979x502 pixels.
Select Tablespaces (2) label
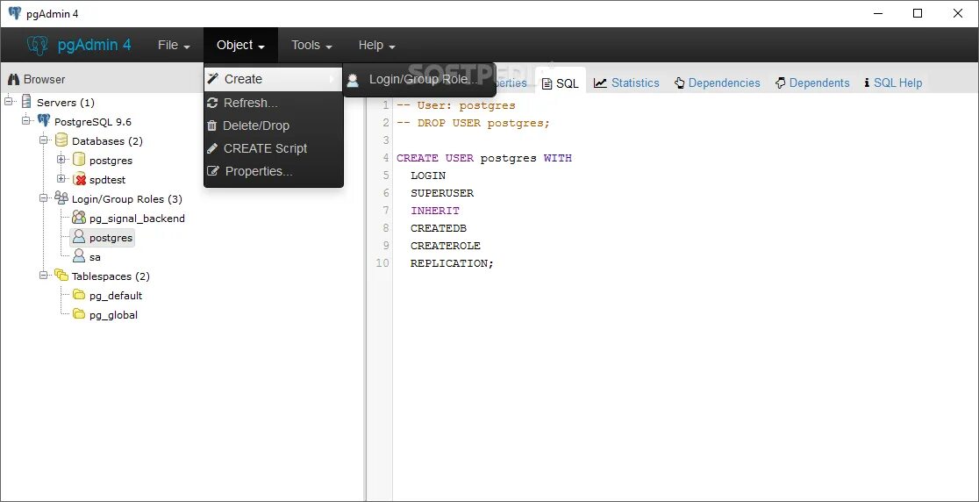[x=111, y=276]
